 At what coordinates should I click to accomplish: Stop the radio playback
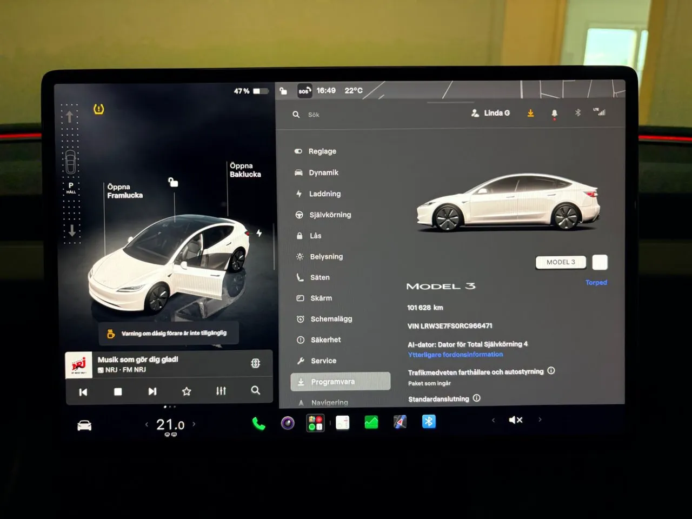(118, 391)
